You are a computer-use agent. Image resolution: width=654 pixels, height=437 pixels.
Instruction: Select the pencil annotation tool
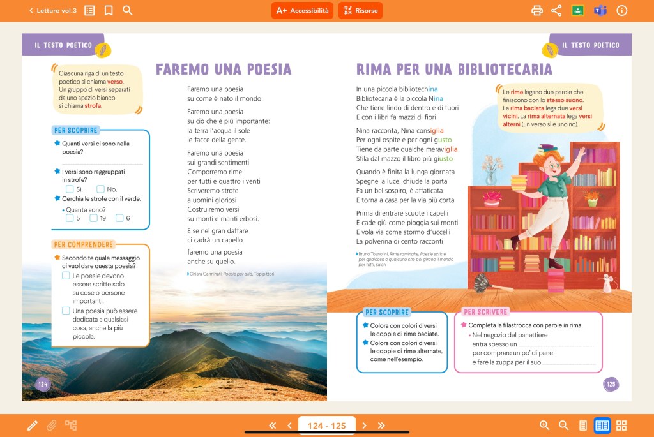tap(33, 426)
